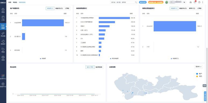Open the 深圳市 city dropdown on the map
The width and height of the screenshot is (208, 103).
[x=198, y=67]
